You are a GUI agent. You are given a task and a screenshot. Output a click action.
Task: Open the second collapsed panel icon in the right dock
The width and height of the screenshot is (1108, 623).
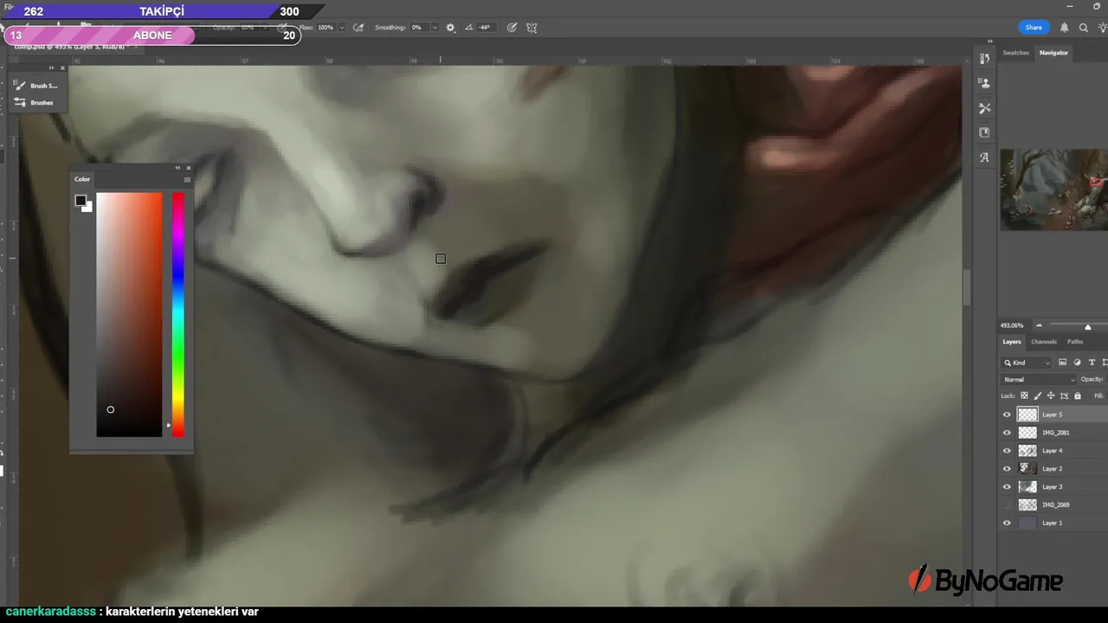[x=984, y=83]
